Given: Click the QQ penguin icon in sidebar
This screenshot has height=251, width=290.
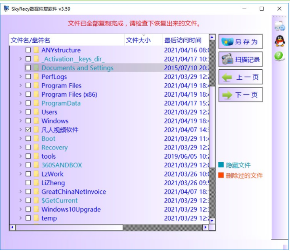Looking at the screenshot, I should point(279,41).
